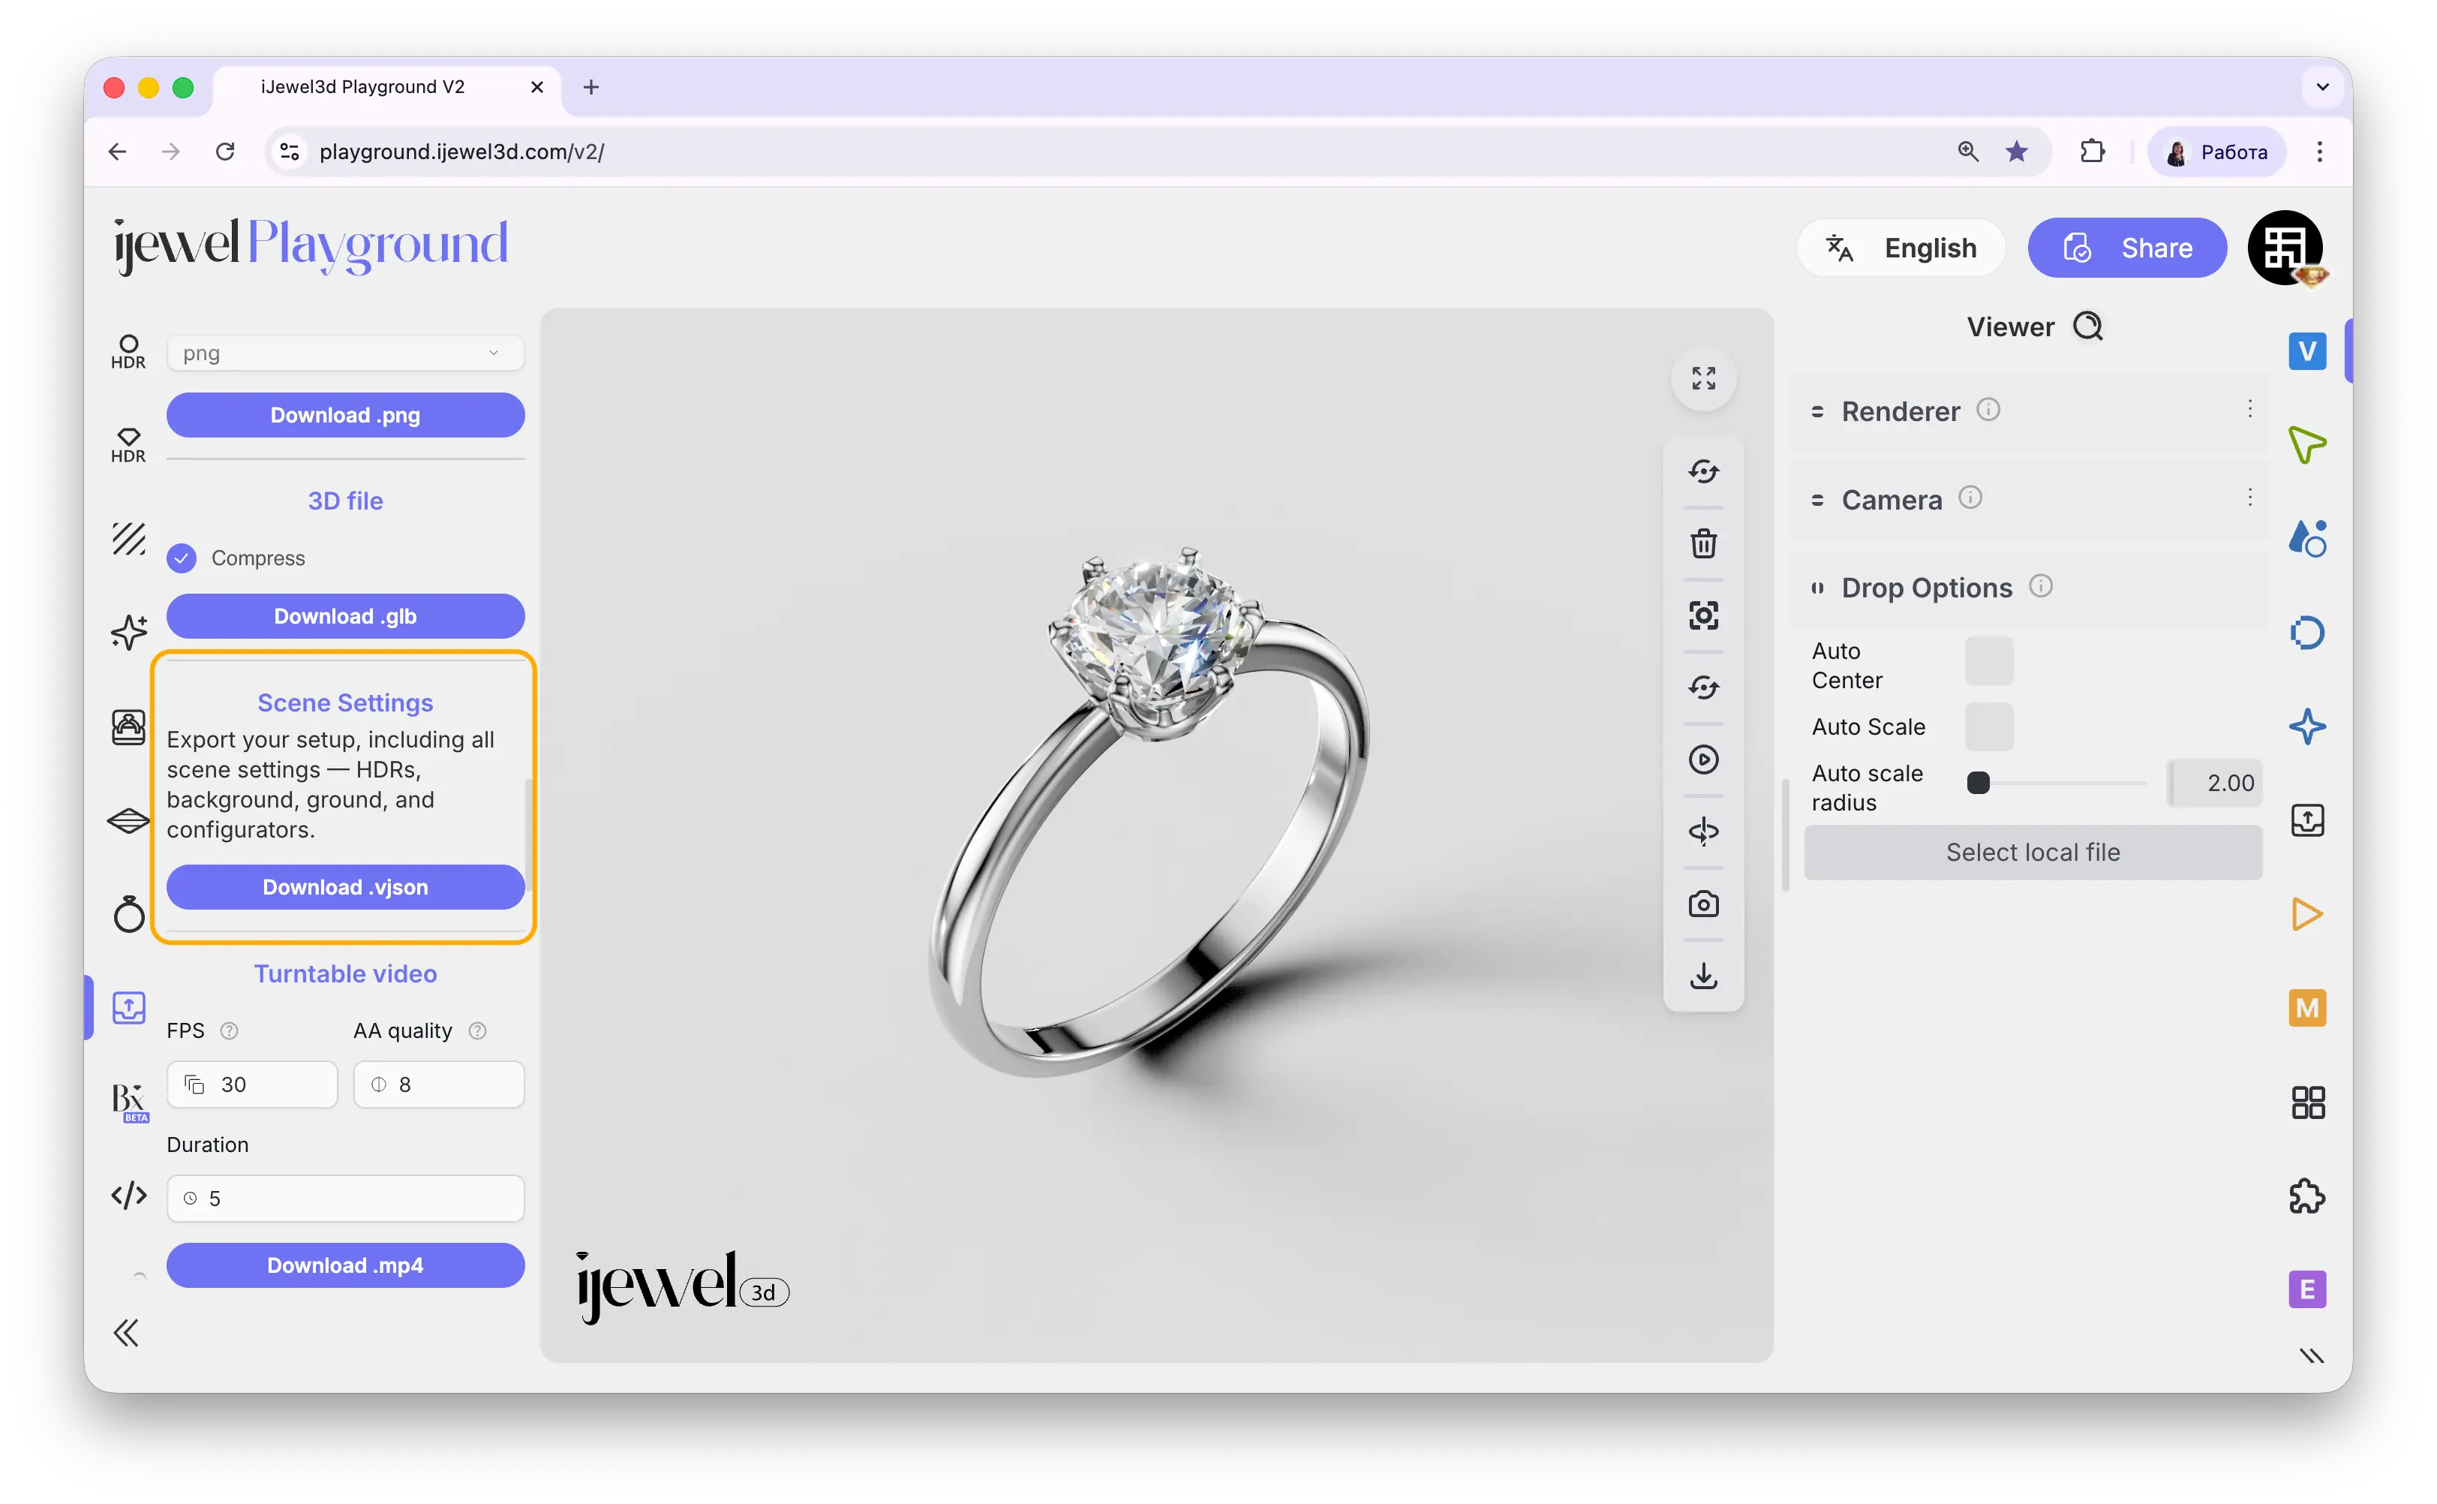Open the four-squares grid panel icon

click(2306, 1102)
